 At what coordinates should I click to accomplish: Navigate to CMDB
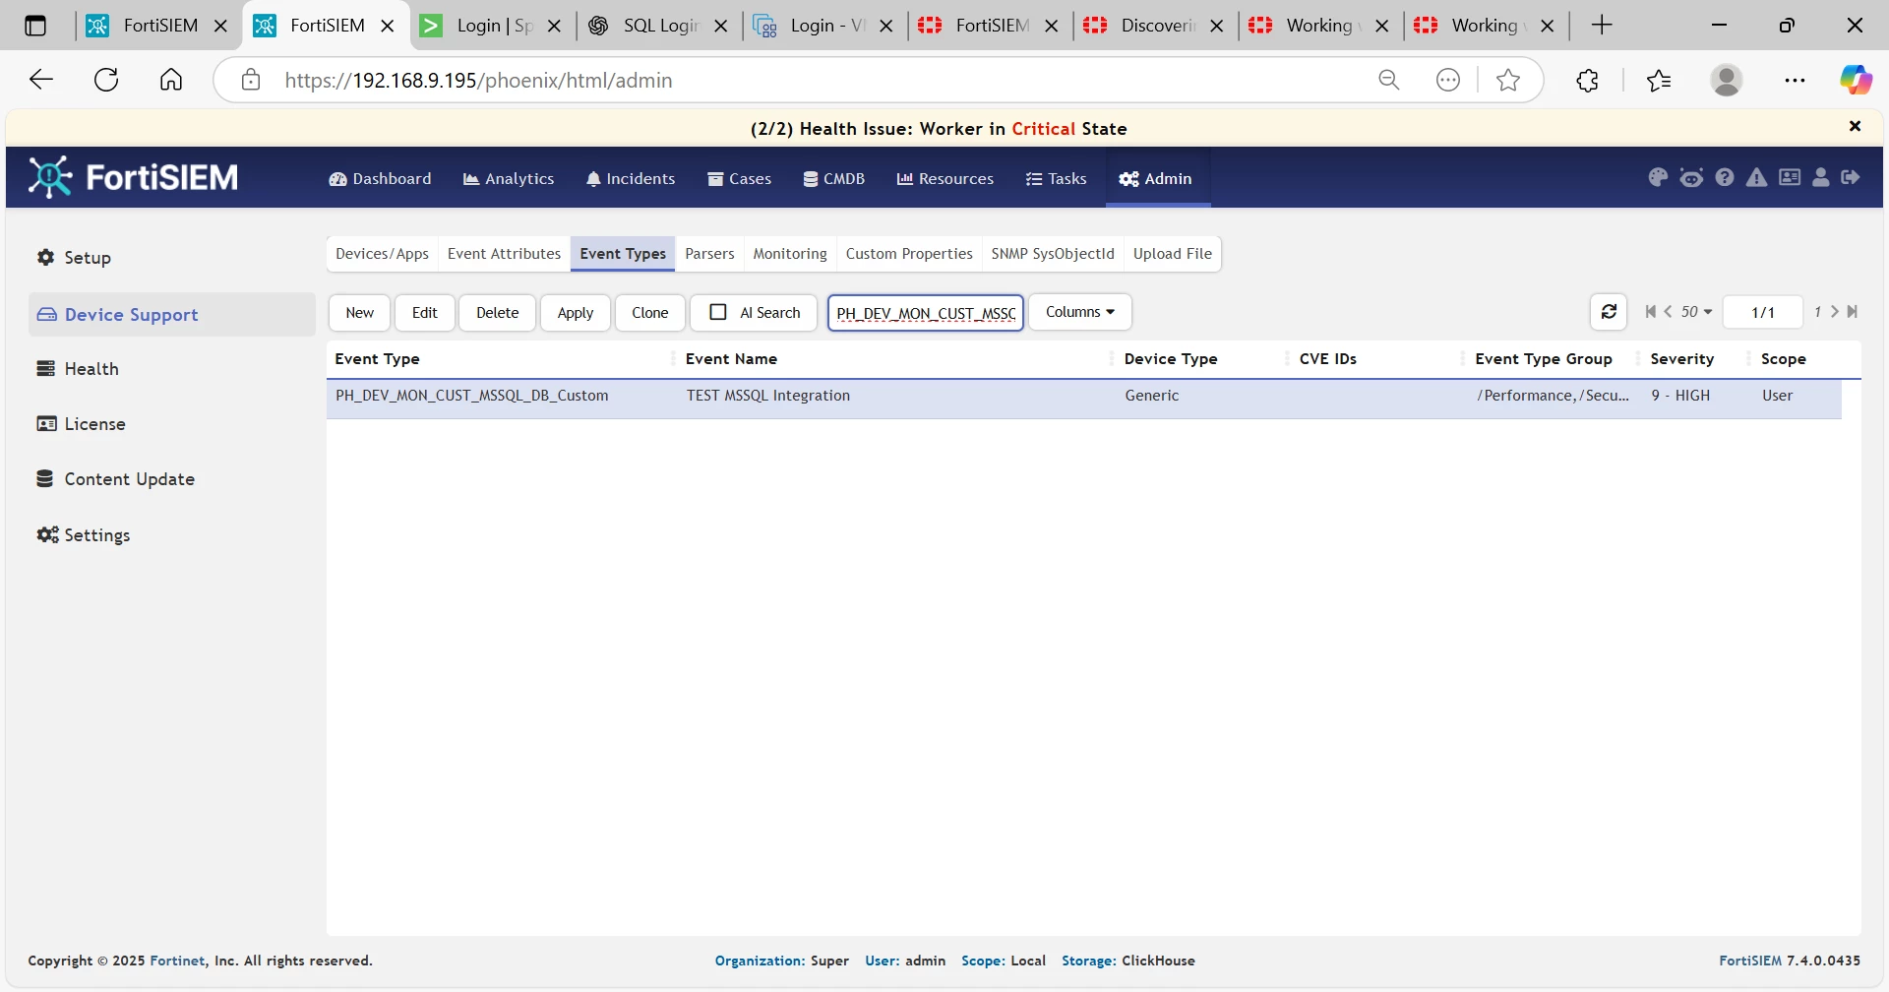point(833,178)
